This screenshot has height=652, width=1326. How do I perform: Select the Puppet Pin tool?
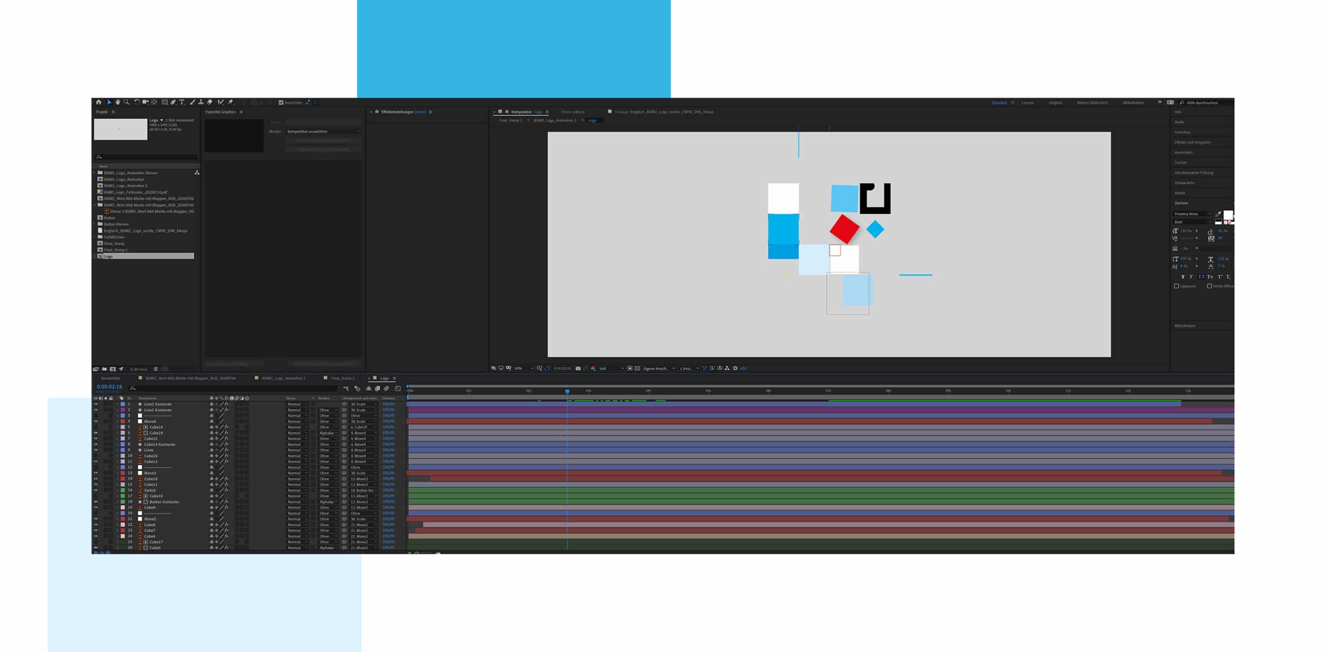pos(230,102)
